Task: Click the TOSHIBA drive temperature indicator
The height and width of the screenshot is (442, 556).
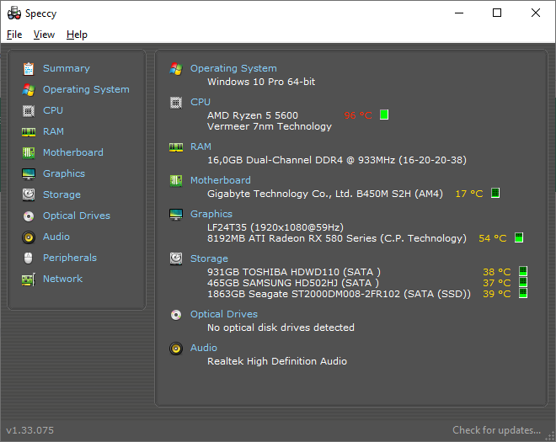Action: point(523,271)
